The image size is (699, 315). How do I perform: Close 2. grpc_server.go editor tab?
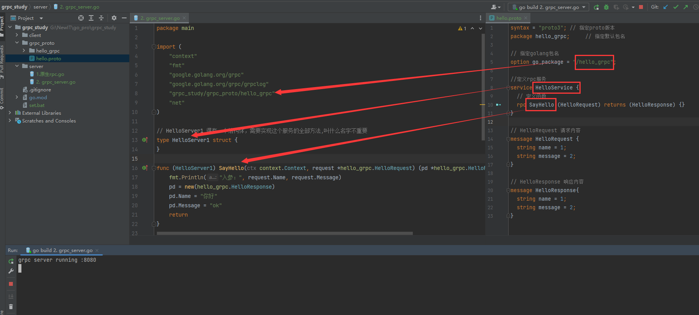coord(184,18)
